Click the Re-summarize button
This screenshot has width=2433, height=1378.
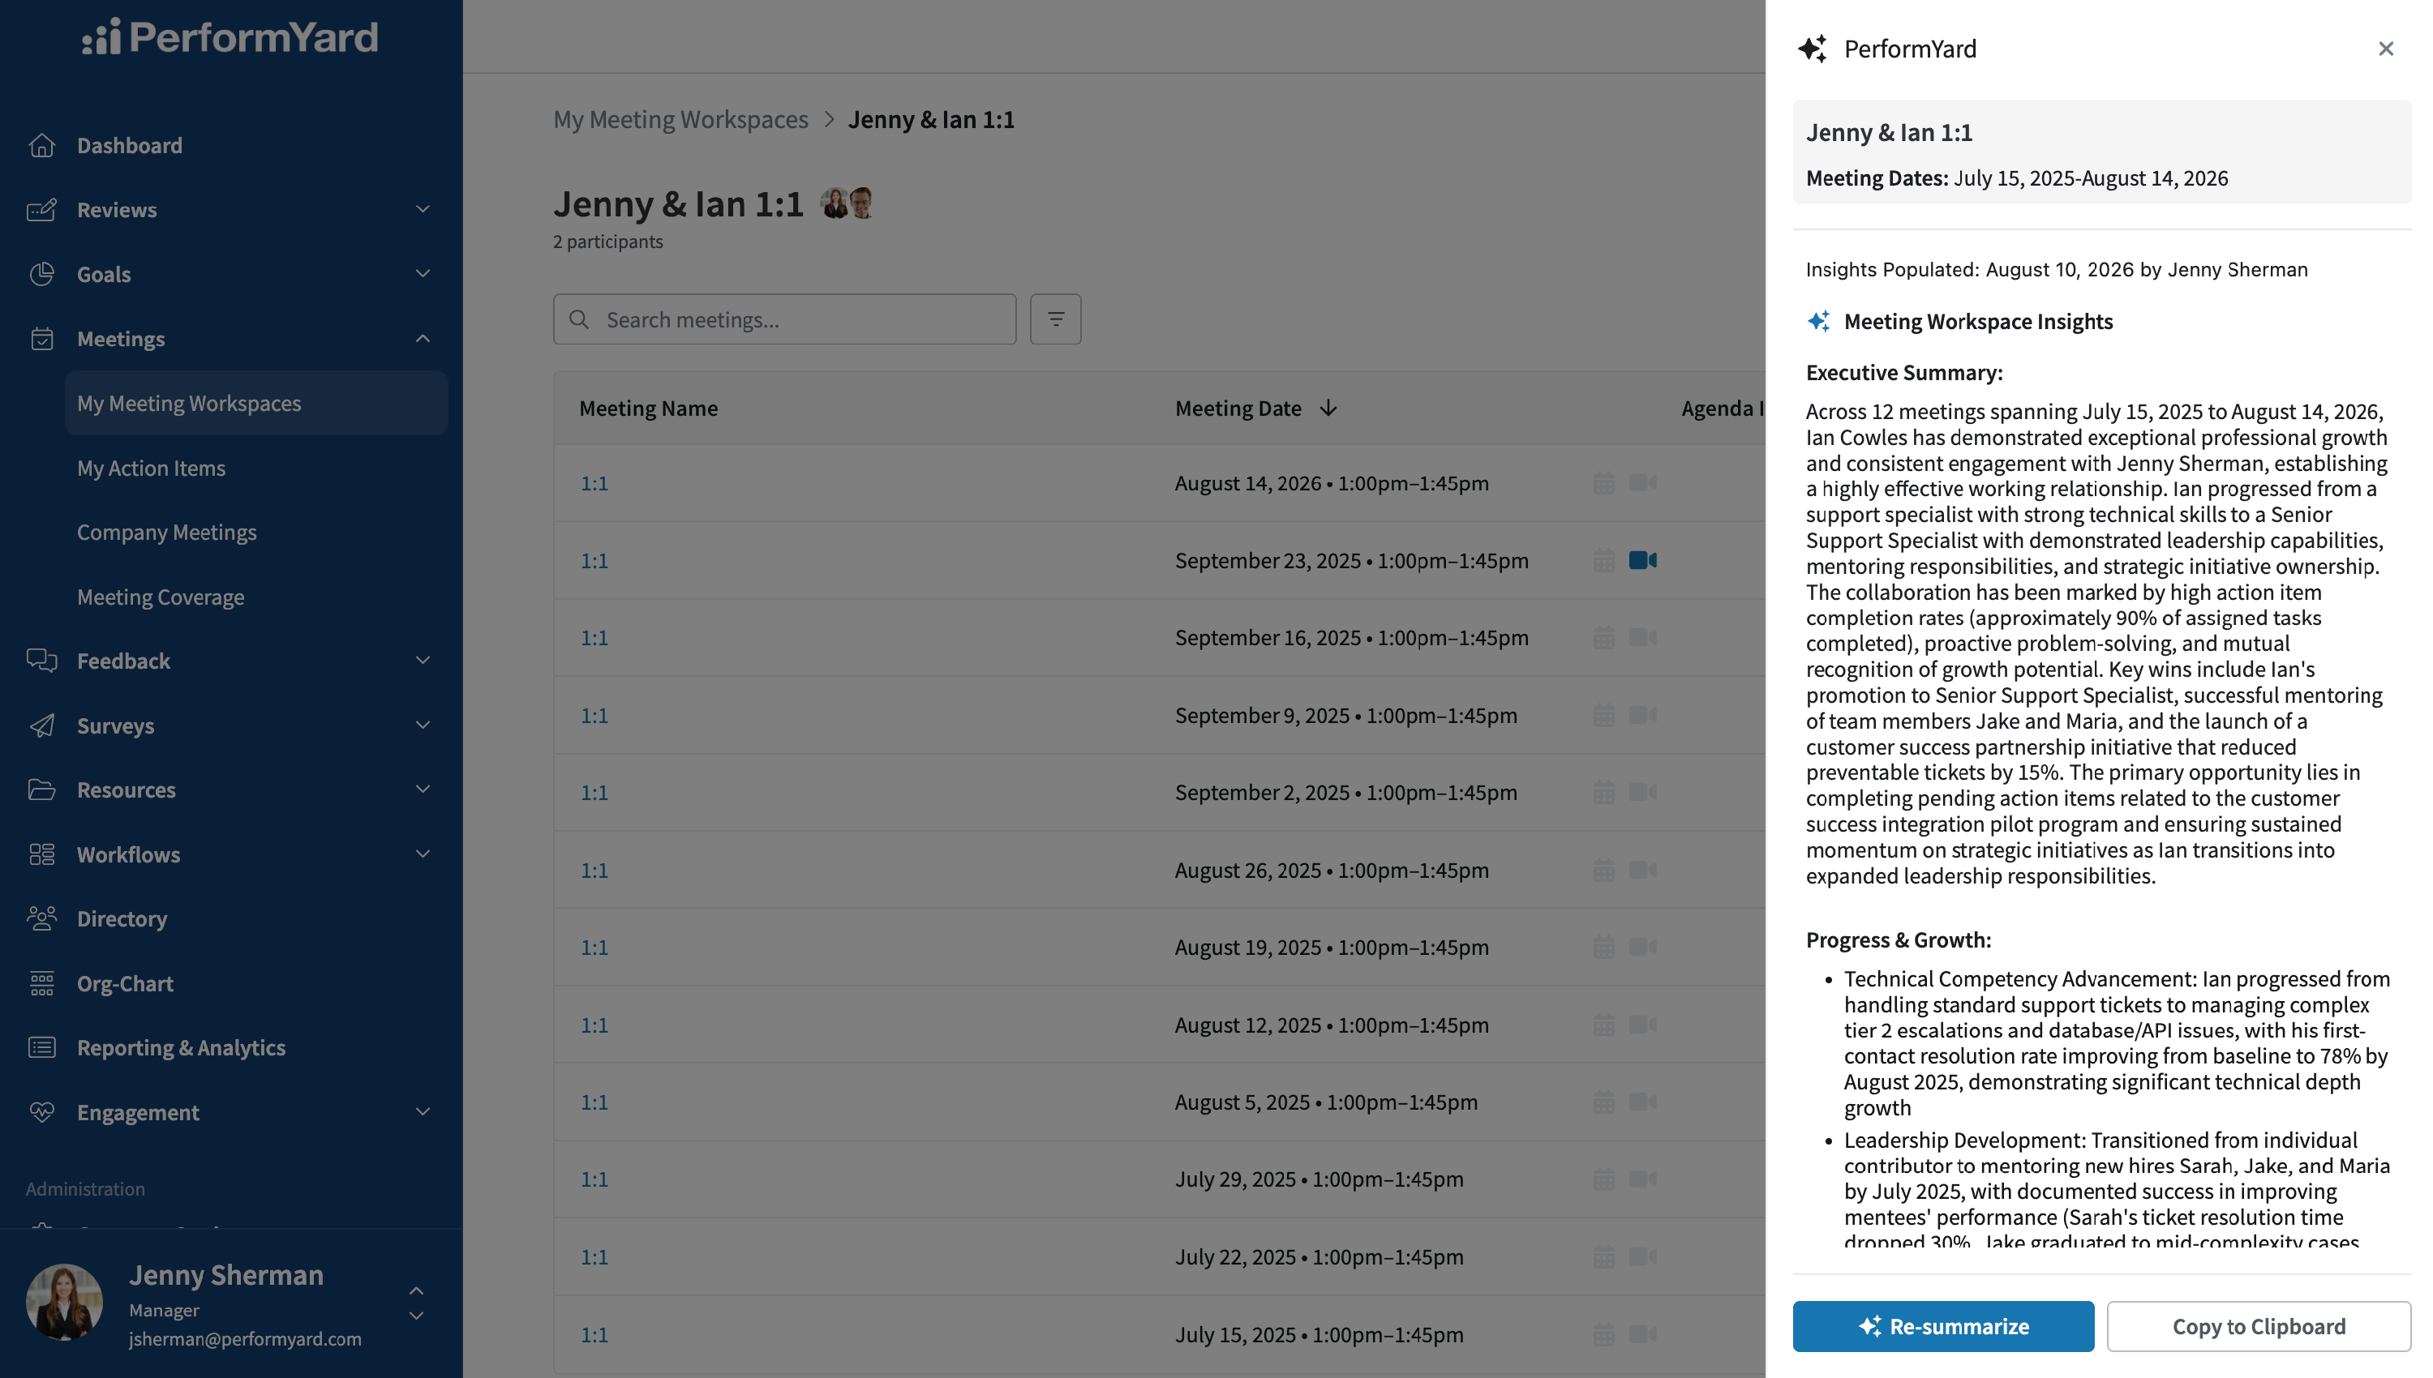1942,1326
